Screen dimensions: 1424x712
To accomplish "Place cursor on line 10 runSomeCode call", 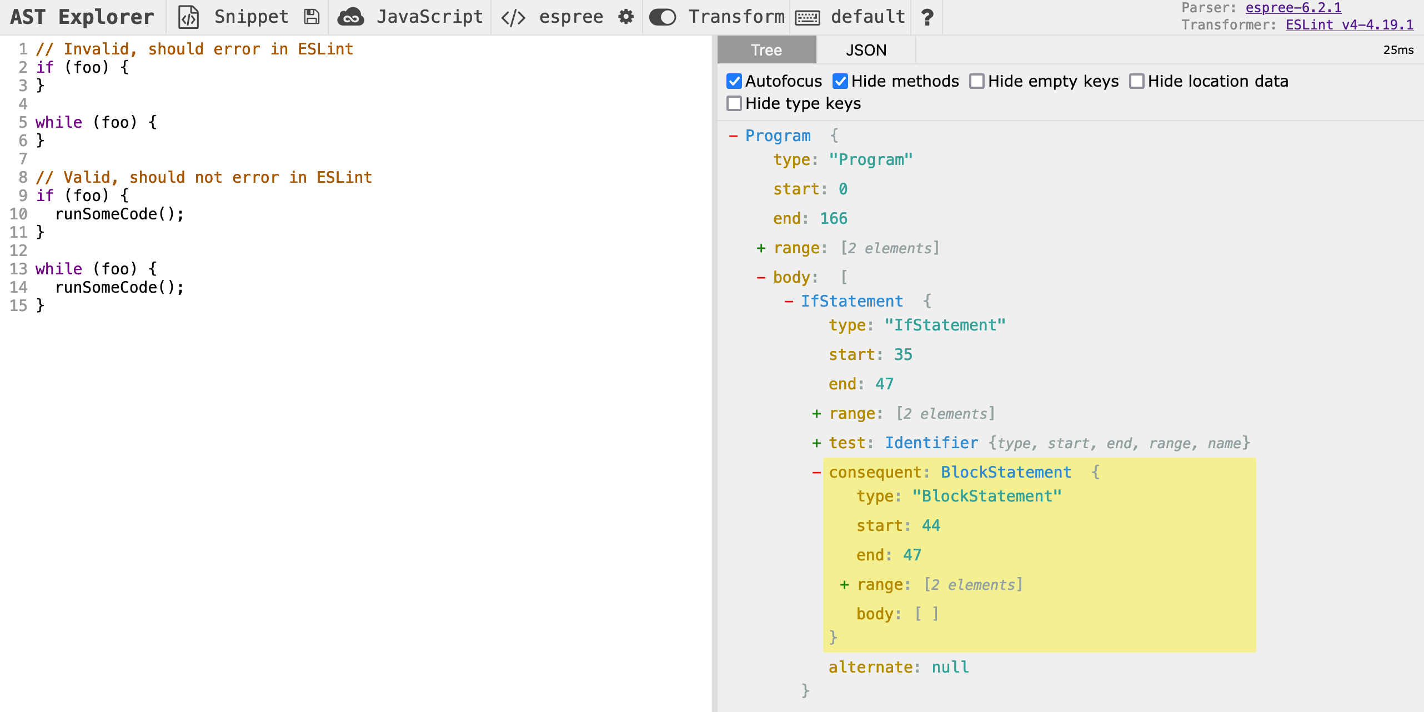I will (x=119, y=214).
